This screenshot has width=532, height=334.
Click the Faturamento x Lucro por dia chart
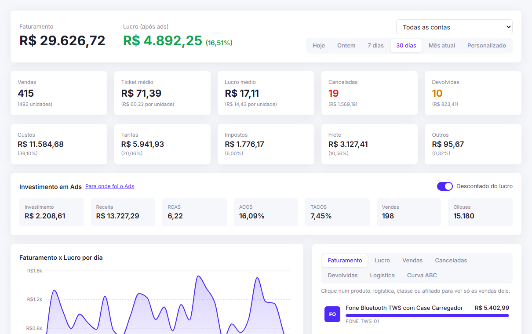click(157, 301)
